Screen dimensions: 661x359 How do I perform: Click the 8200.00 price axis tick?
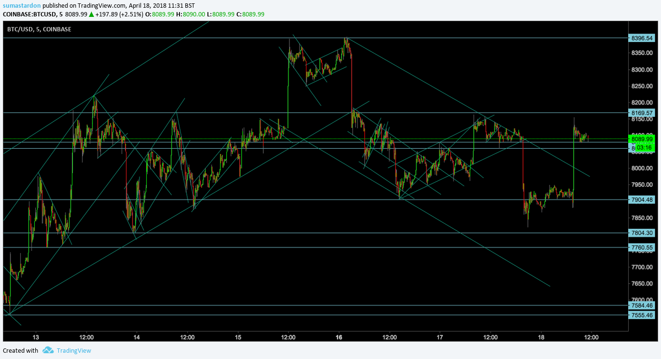(x=642, y=102)
